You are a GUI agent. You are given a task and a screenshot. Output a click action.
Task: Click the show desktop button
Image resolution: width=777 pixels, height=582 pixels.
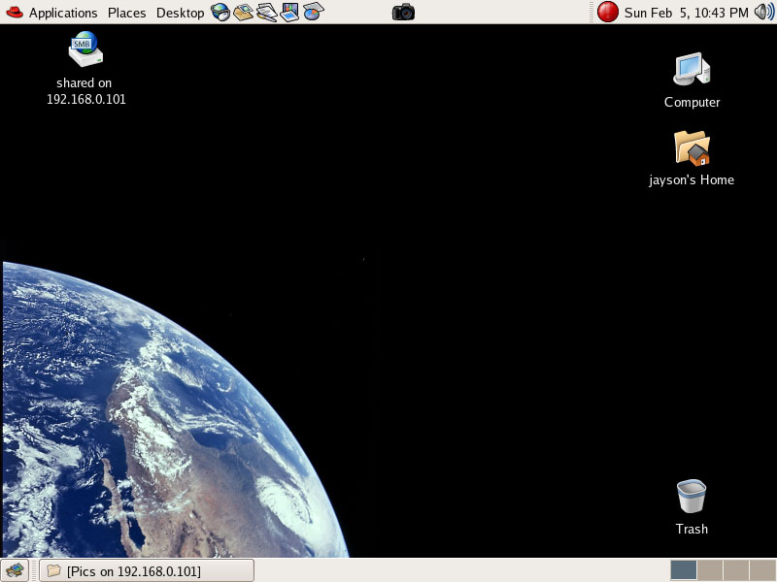[15, 570]
